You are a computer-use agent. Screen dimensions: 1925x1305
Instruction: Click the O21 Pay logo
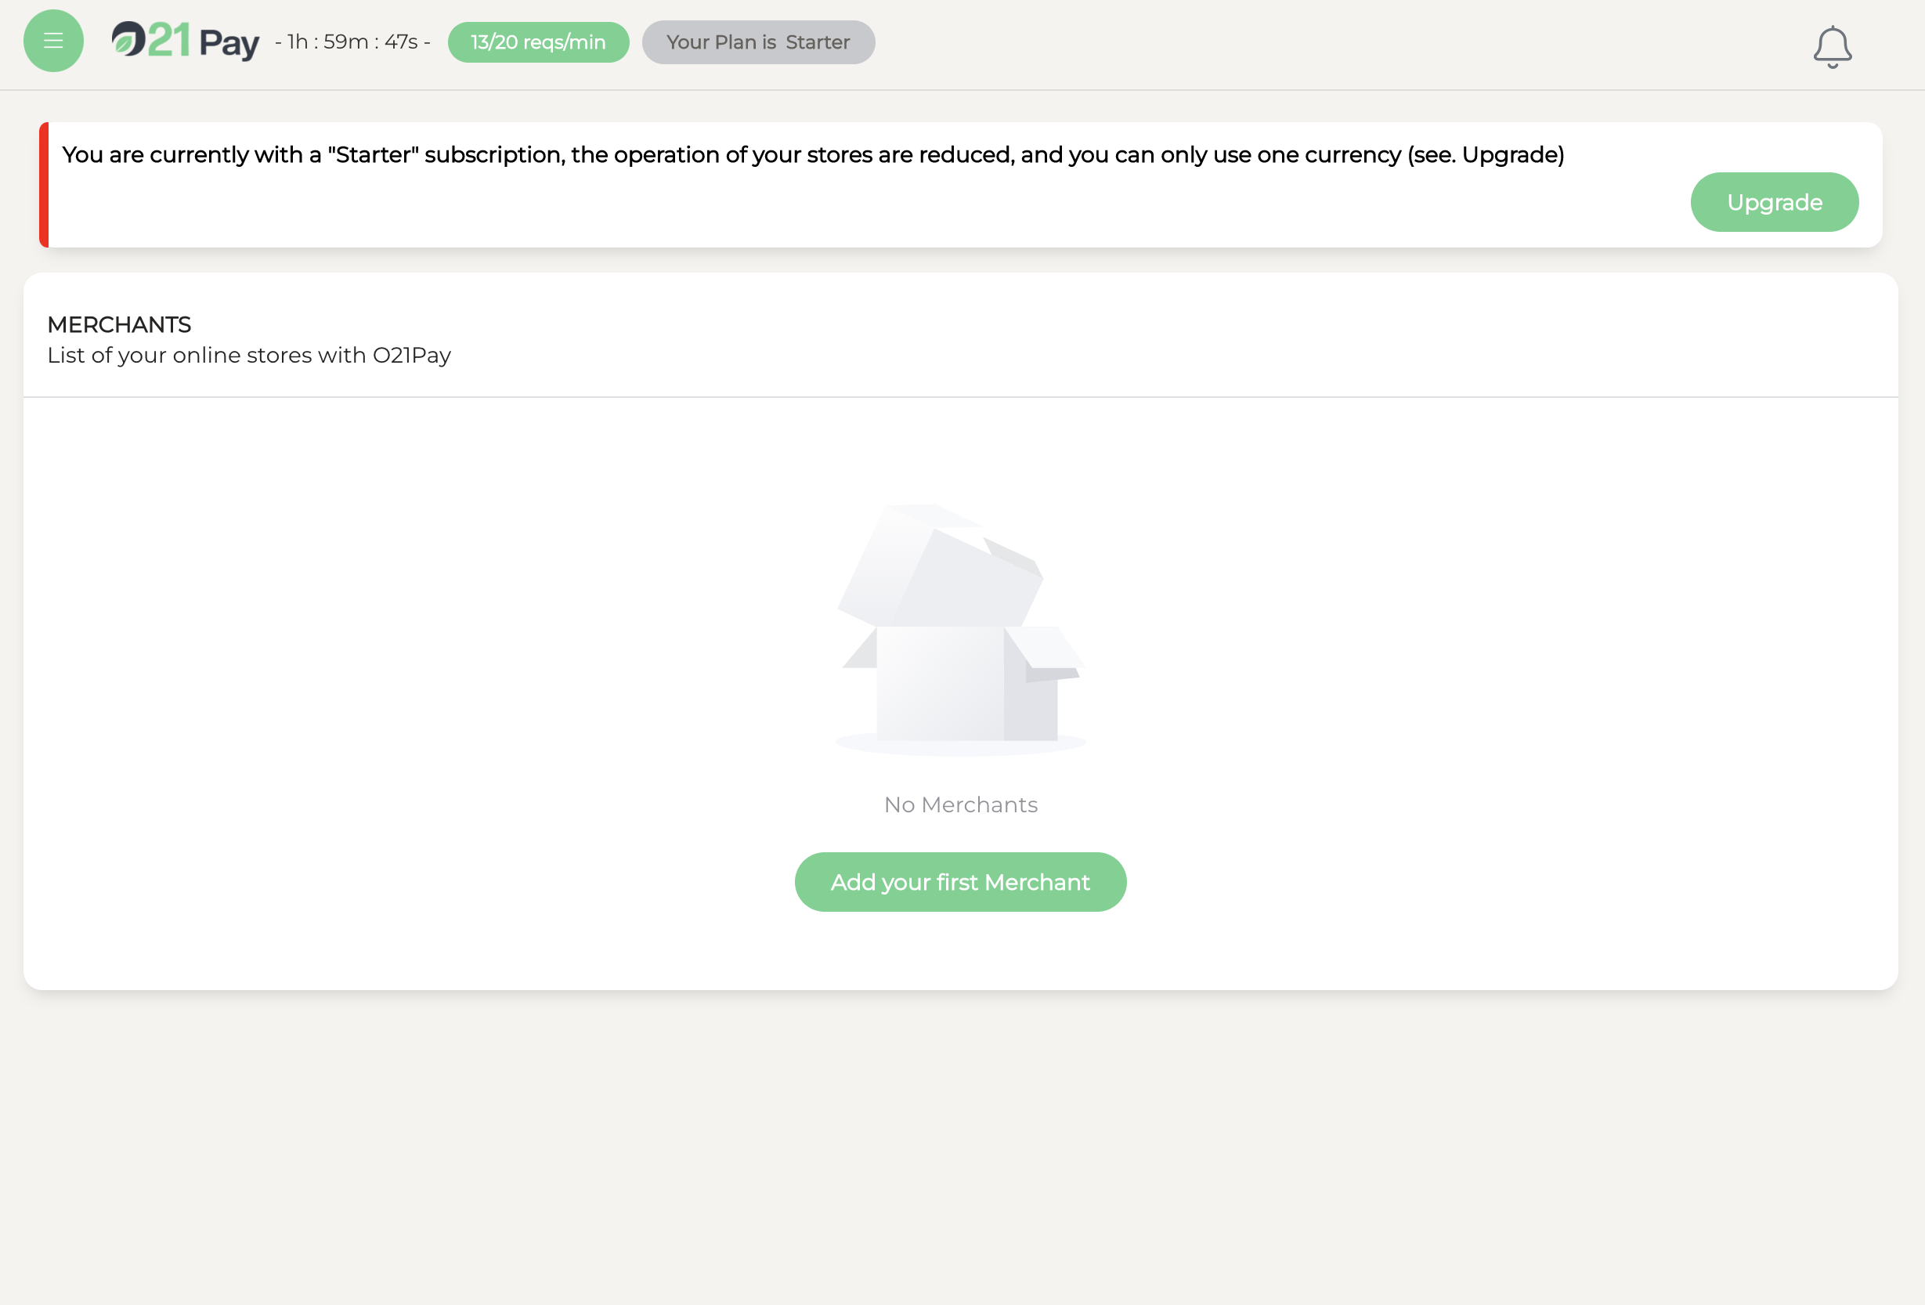[x=186, y=41]
